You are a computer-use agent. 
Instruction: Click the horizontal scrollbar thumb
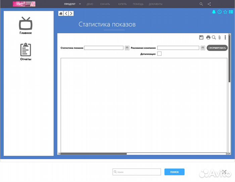coord(94,154)
